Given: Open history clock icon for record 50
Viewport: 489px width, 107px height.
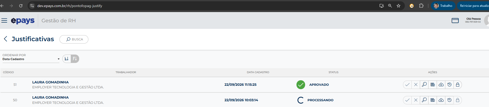Looking at the screenshot, I should tap(450, 100).
